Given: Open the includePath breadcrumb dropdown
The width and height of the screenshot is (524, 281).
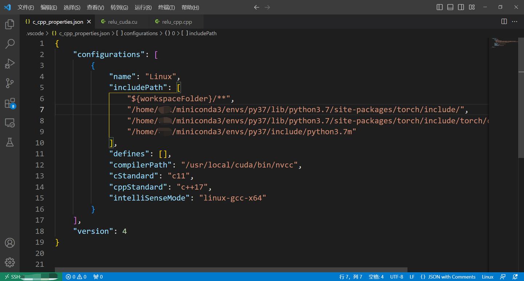Looking at the screenshot, I should point(202,33).
